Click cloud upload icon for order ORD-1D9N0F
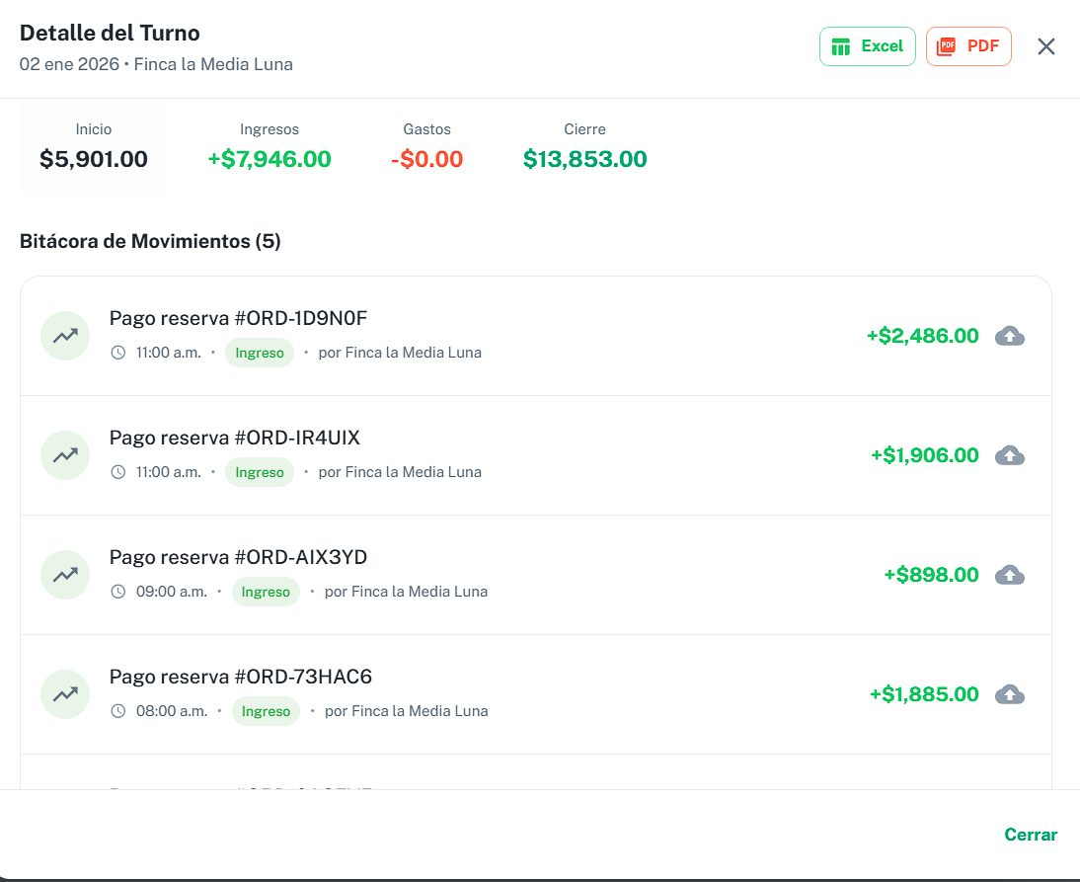 (1009, 336)
